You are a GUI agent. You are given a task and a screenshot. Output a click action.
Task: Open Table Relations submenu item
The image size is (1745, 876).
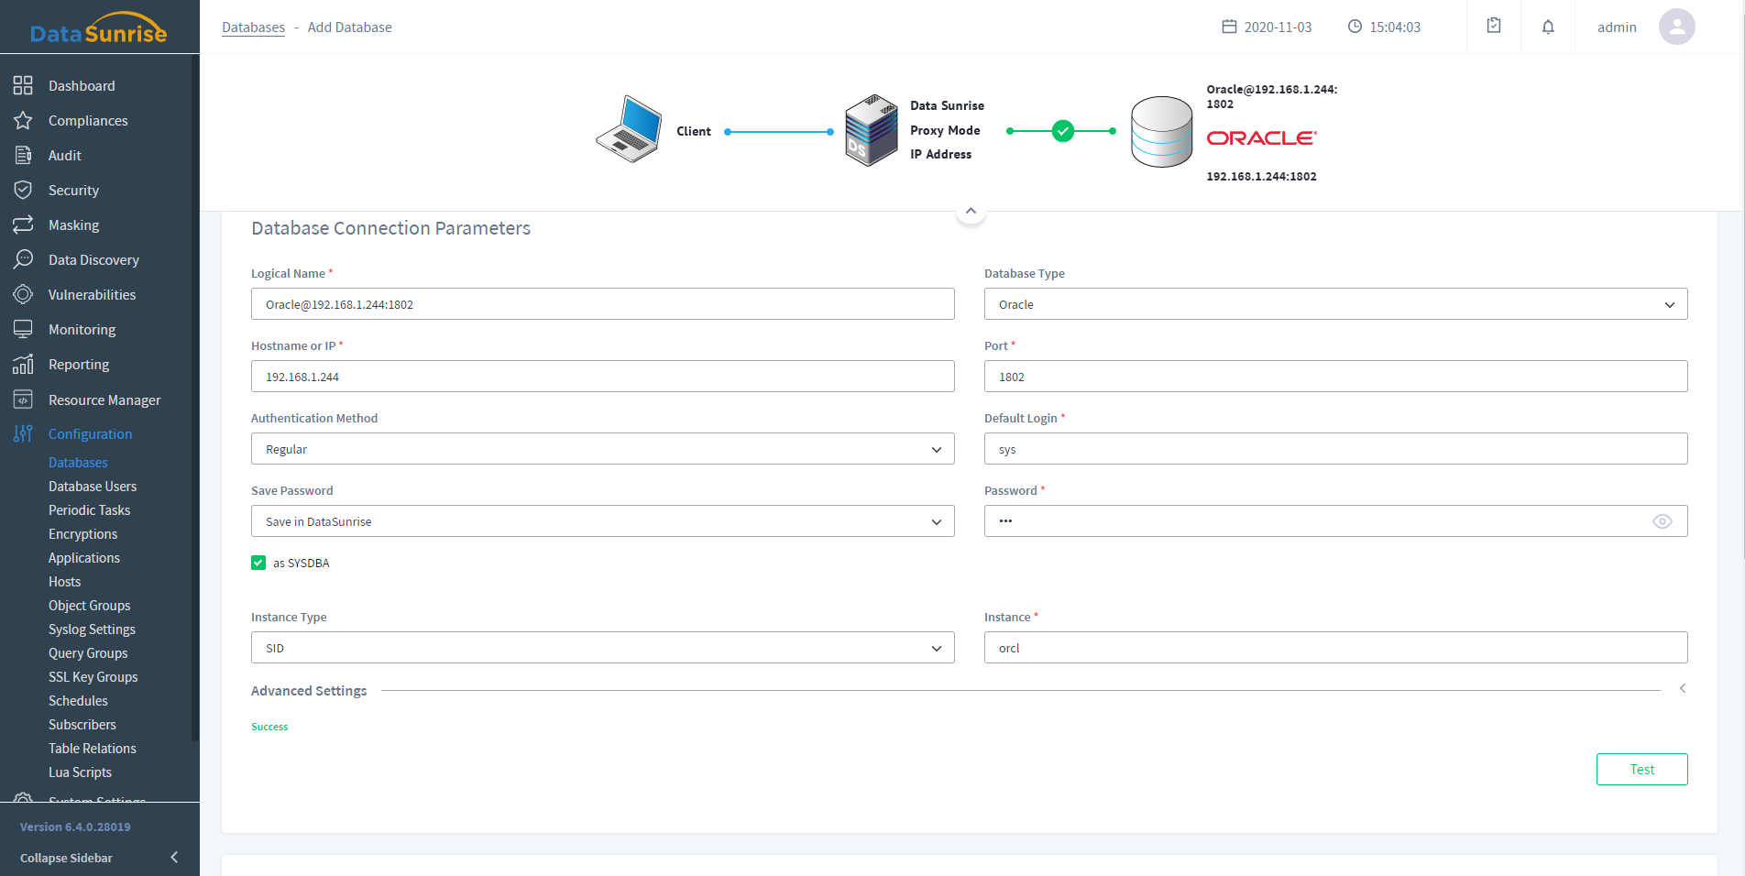click(92, 748)
